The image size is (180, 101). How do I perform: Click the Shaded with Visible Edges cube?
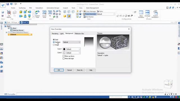[69, 16]
